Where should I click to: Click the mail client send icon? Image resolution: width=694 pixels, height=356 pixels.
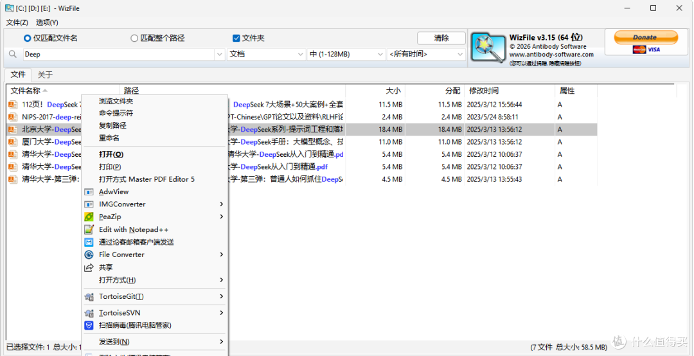[89, 242]
